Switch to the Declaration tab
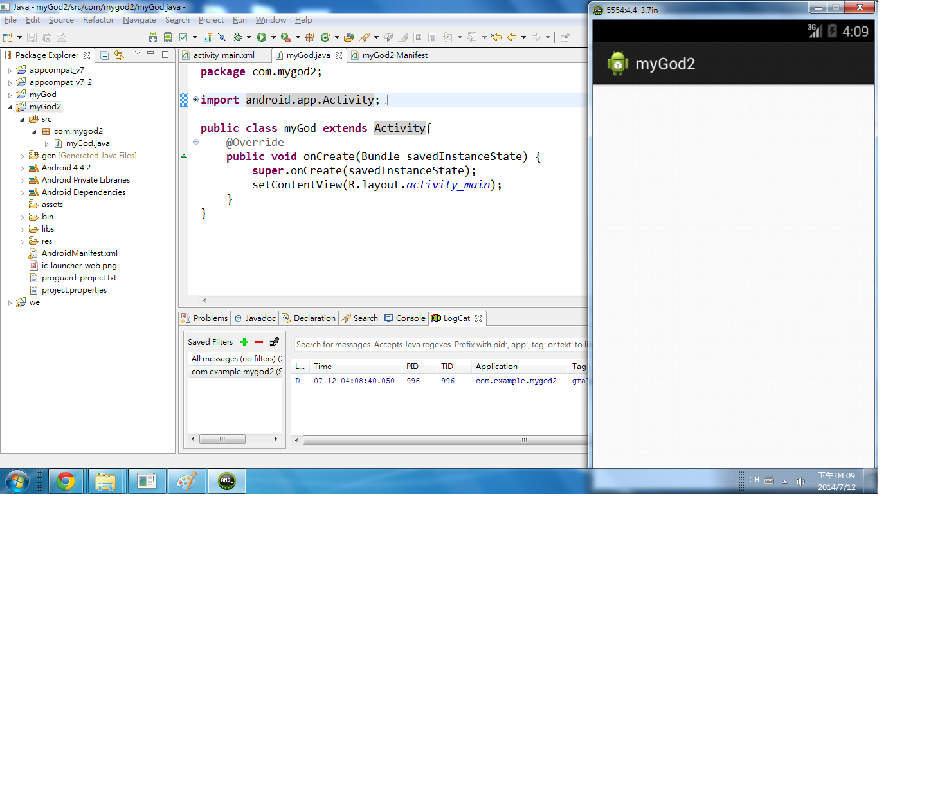931x800 pixels. (x=309, y=318)
